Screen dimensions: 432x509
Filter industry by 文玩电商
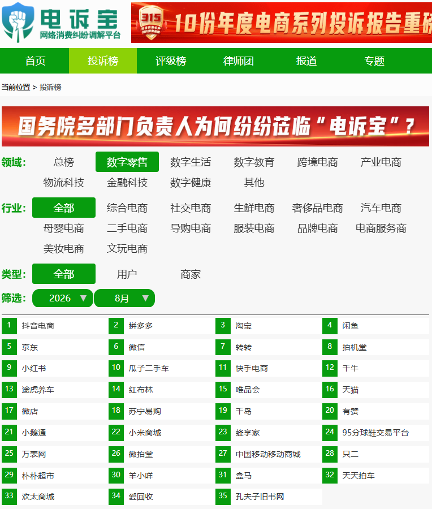(127, 249)
